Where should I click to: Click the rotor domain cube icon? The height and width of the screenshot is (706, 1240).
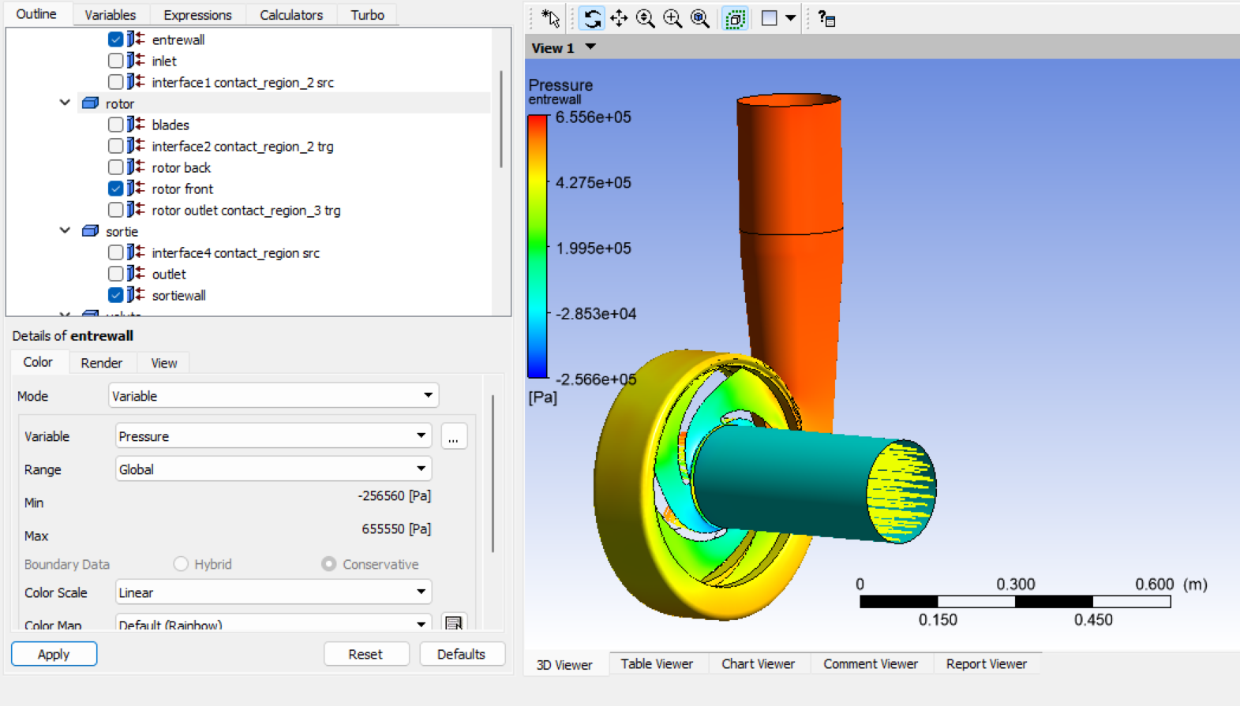[x=91, y=103]
